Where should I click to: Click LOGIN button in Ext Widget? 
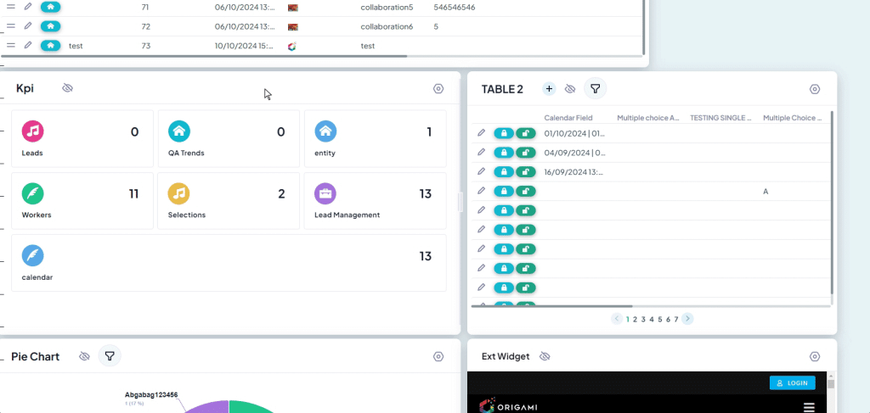tap(793, 382)
